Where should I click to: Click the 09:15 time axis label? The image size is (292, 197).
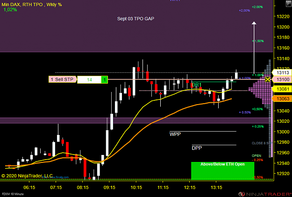tap(109, 187)
